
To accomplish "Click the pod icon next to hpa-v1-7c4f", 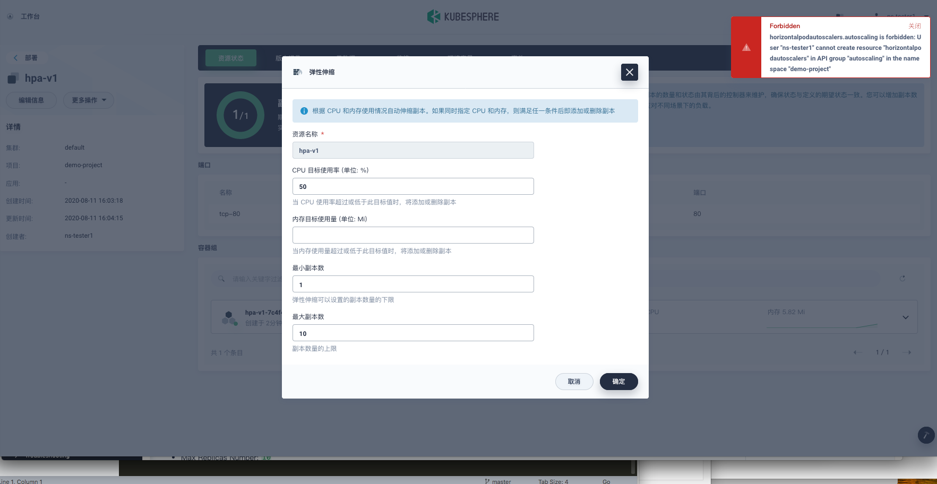I will [x=229, y=318].
